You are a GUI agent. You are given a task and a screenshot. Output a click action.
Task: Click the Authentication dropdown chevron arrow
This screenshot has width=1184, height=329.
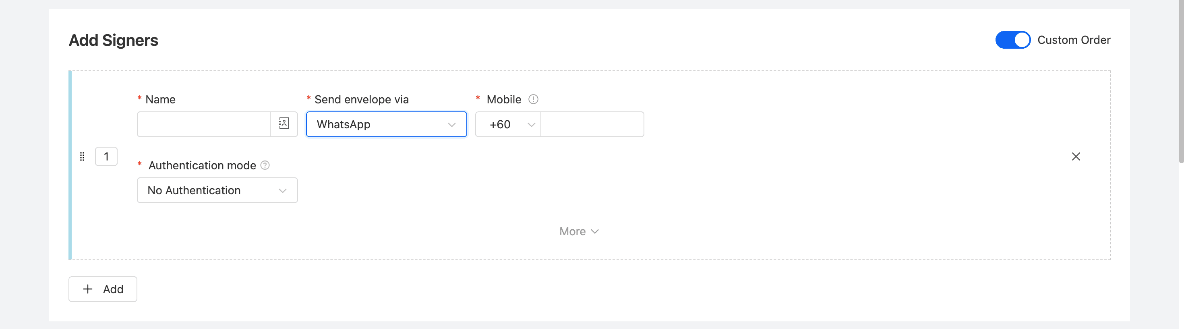tap(283, 191)
